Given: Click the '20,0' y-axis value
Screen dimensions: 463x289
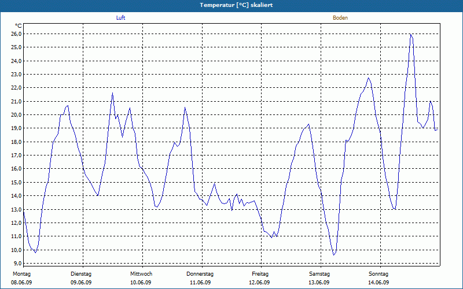Looking at the screenshot, I should click(x=16, y=114).
